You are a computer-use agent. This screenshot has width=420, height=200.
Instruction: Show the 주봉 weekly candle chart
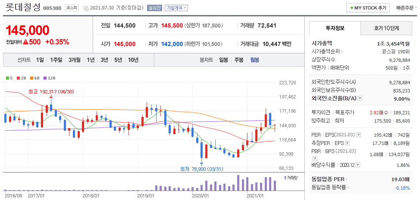coord(239,60)
